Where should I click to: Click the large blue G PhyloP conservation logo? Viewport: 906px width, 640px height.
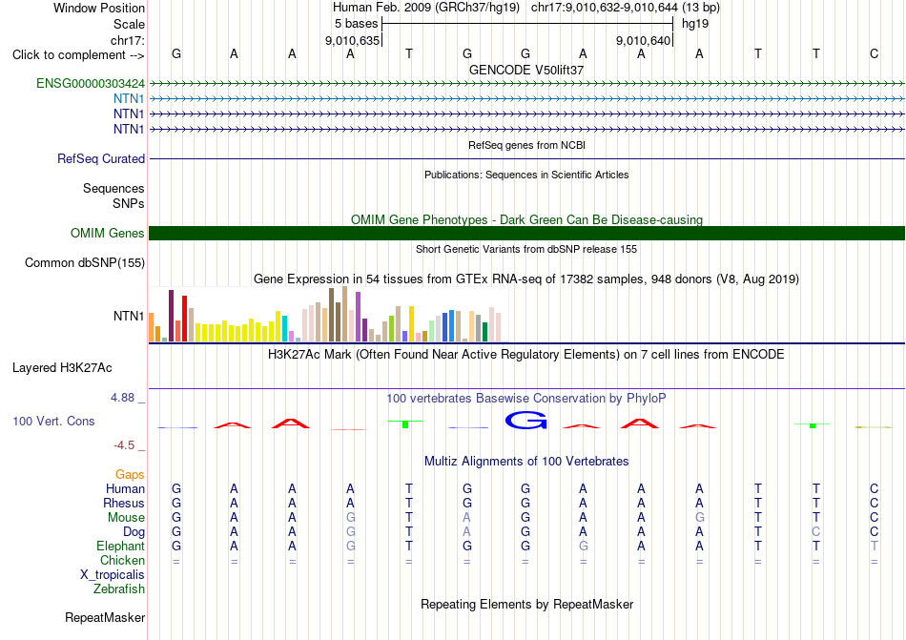pos(525,421)
